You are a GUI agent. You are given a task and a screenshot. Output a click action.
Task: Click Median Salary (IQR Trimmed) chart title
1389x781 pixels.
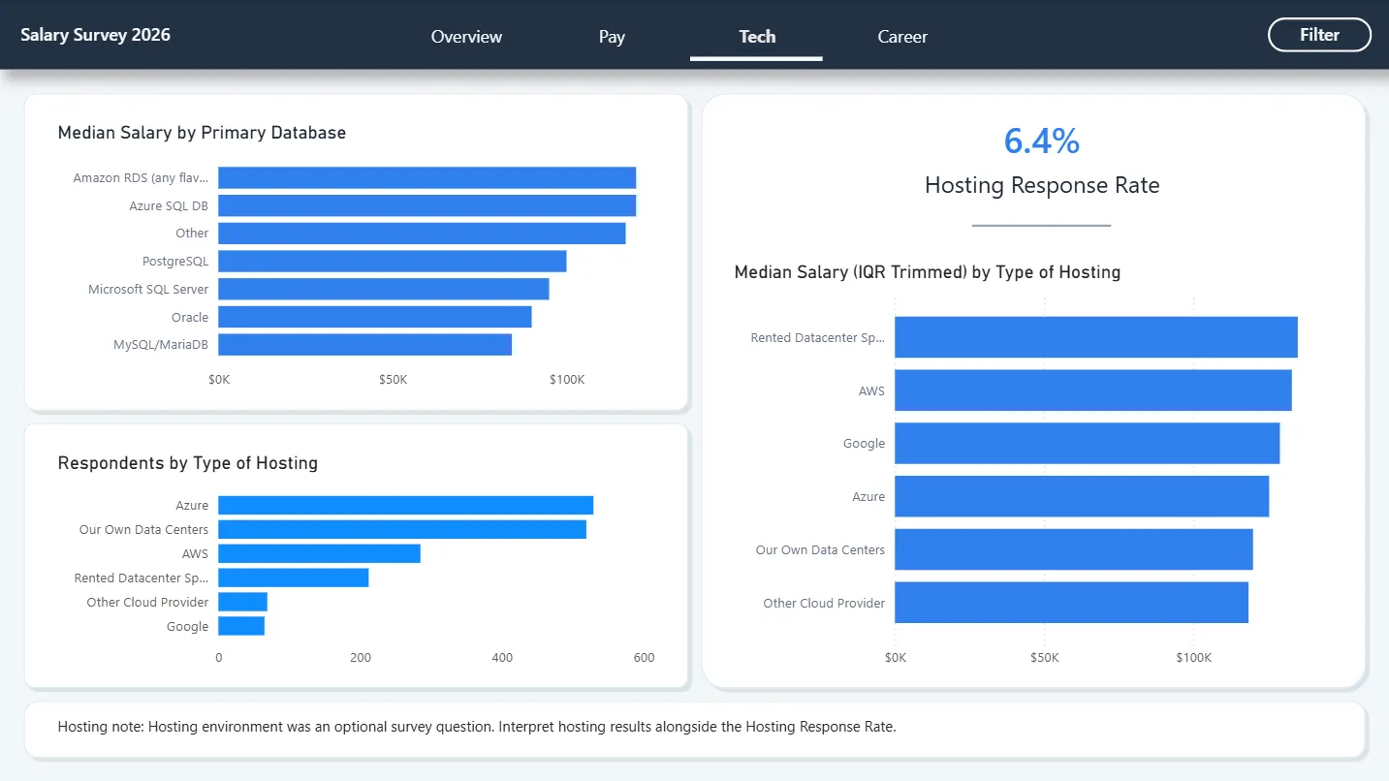click(928, 272)
